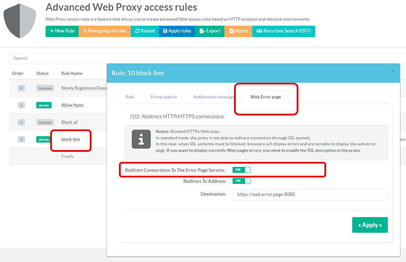Open the Allow ftpes rule link
Viewport: 406px width, 262px height.
[72, 105]
